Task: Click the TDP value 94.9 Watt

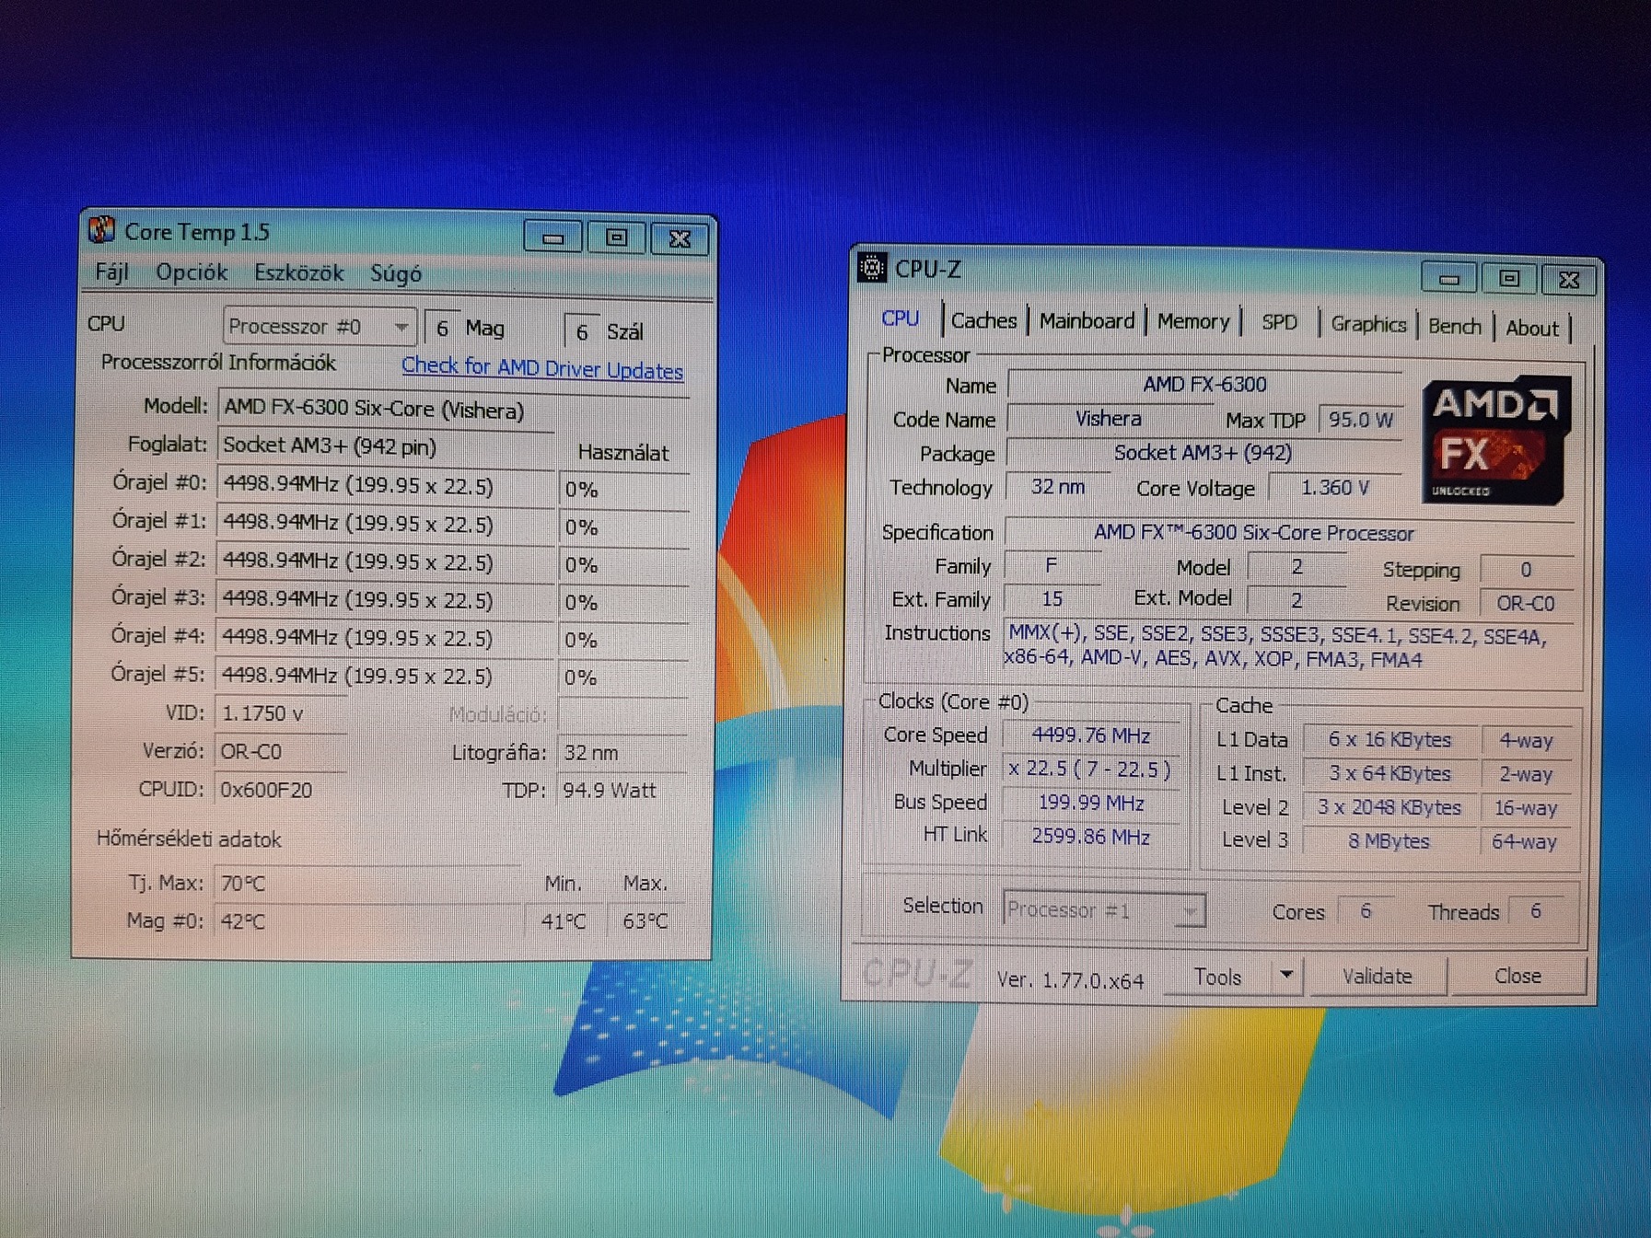Action: pos(622,791)
